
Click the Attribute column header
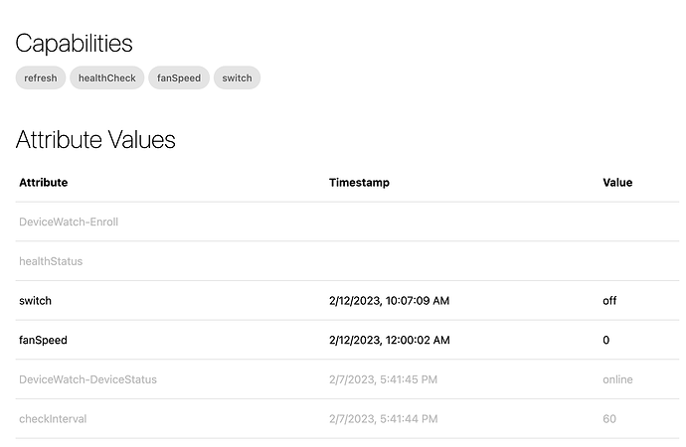[44, 183]
